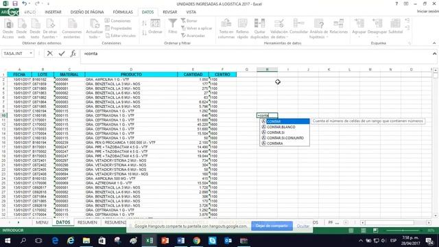Click Quitar duplicados icon
Viewport: 439px width, 247px height.
(x=259, y=29)
